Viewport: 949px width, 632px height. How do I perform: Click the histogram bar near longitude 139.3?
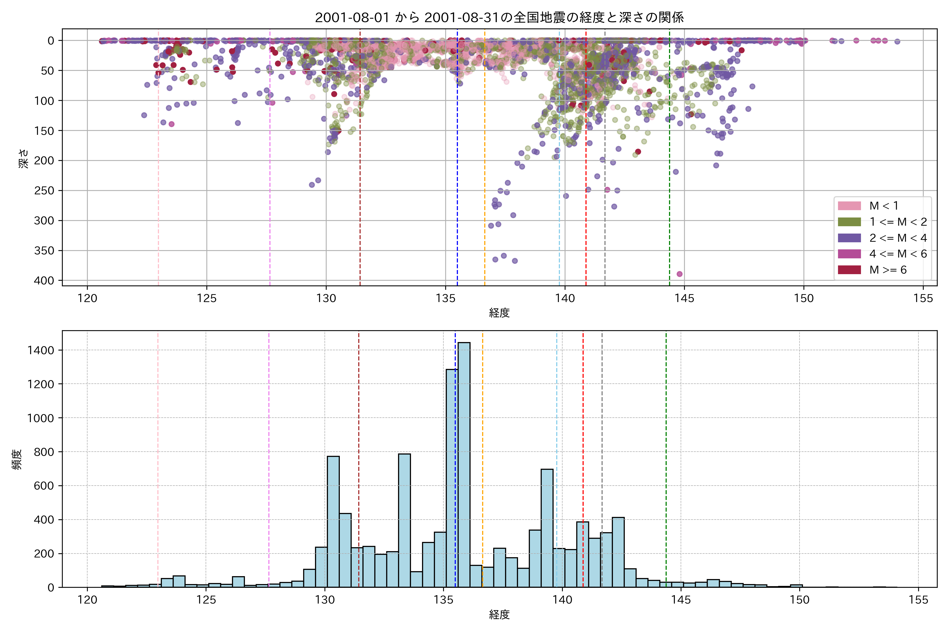[x=547, y=528]
